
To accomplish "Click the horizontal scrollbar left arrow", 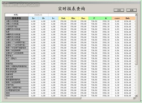I will click(6, 98).
